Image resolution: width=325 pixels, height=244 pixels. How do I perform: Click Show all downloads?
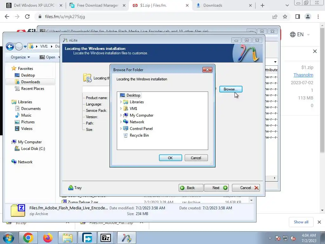coord(301,222)
